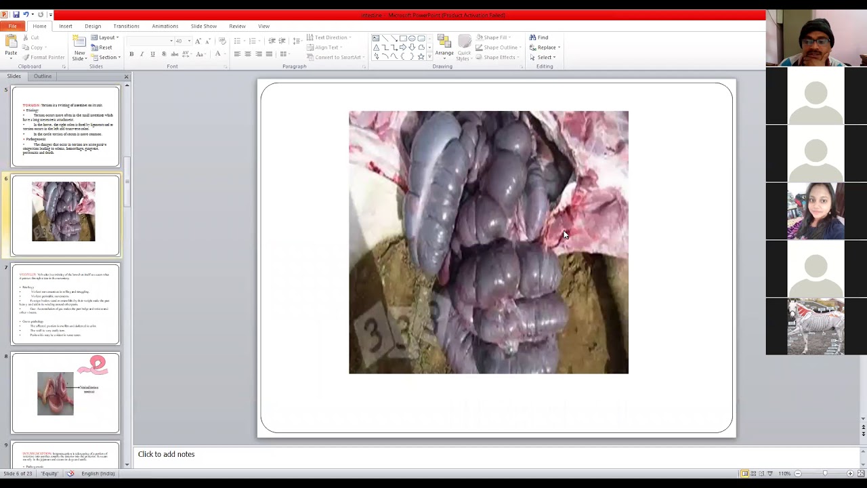
Task: Select Center text alignment
Action: [x=248, y=54]
